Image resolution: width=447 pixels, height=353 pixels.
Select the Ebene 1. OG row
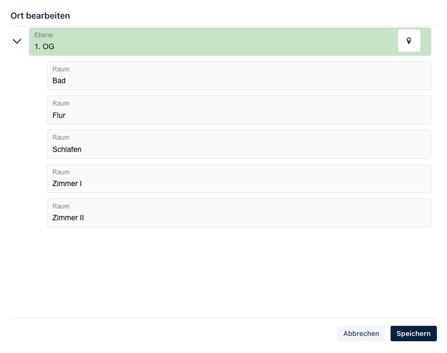click(230, 42)
